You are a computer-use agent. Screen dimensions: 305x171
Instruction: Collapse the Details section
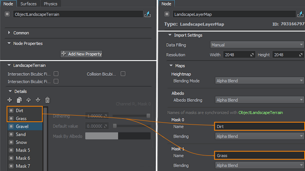pyautogui.click(x=10, y=91)
